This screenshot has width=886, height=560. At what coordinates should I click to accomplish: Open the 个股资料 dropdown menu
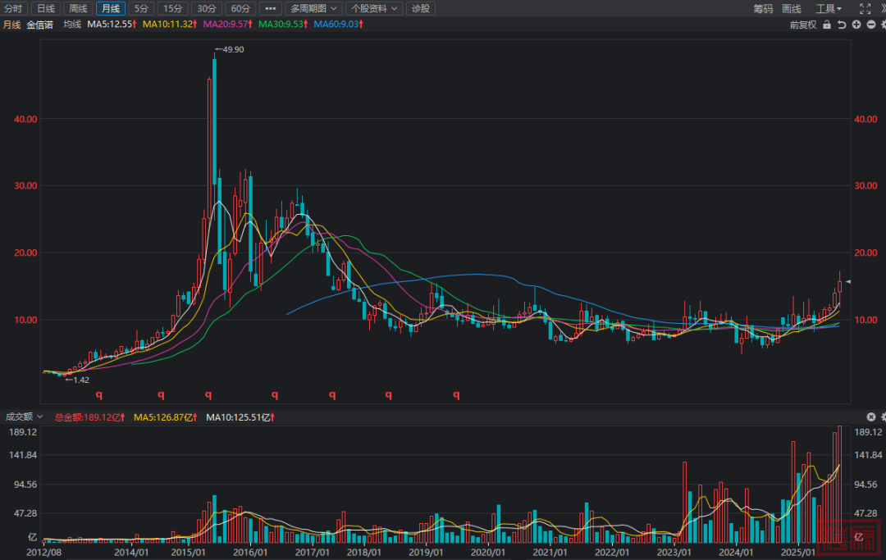point(374,8)
